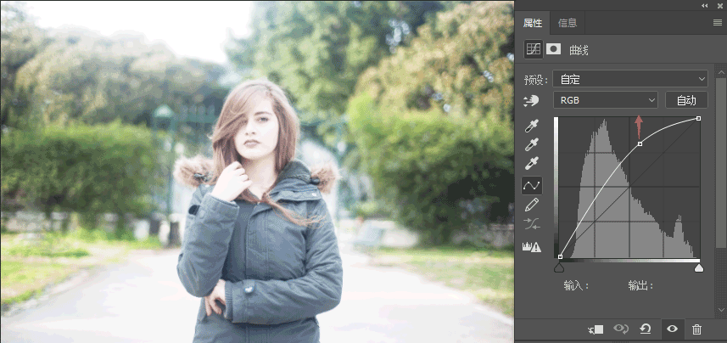Select the white point eyedropper
727x343 pixels.
click(x=532, y=163)
